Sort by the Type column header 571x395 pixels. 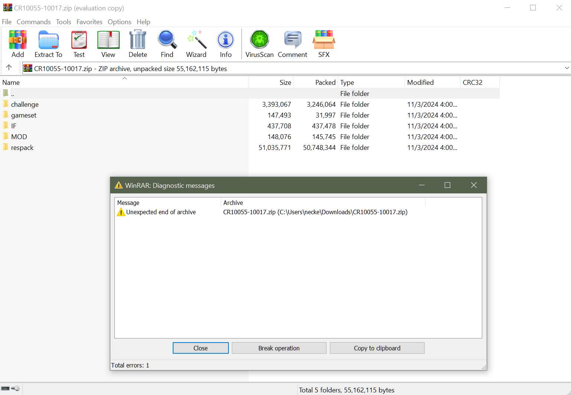point(372,82)
